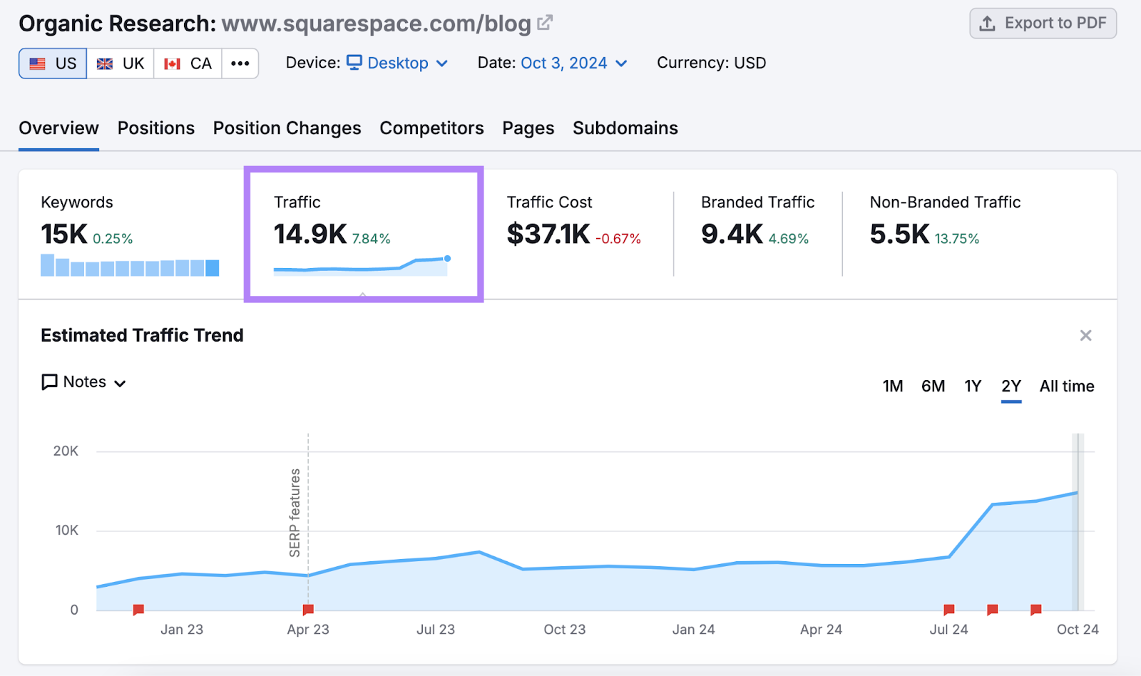The image size is (1141, 676).
Task: Switch to the Positions tab
Action: pos(155,128)
